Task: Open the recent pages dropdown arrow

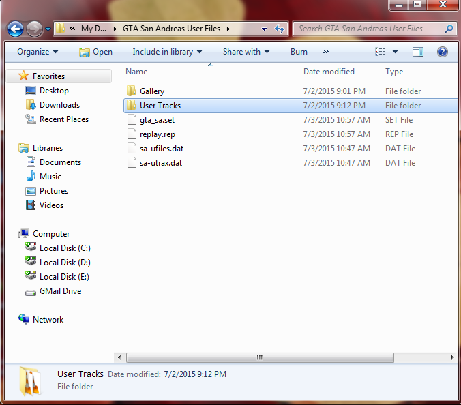Action: click(x=48, y=29)
